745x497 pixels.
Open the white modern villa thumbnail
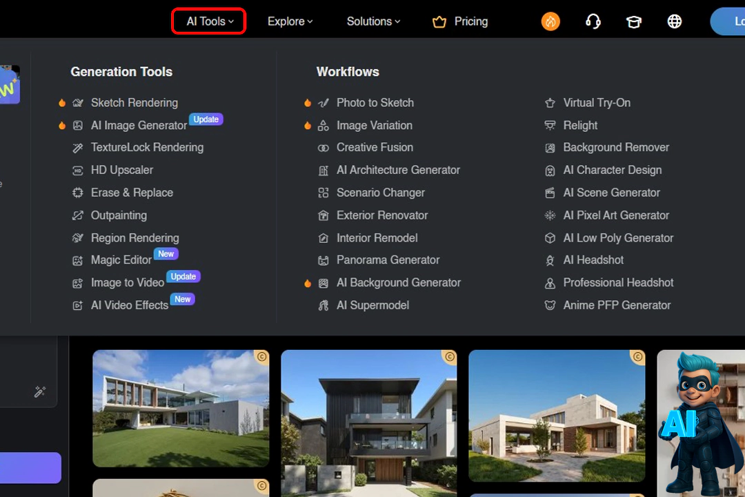(x=181, y=408)
